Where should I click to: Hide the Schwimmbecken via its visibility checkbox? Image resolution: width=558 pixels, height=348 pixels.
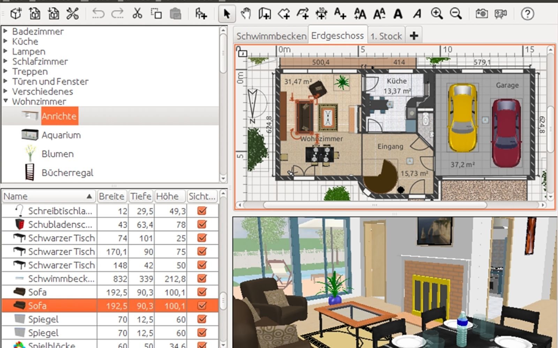point(202,278)
